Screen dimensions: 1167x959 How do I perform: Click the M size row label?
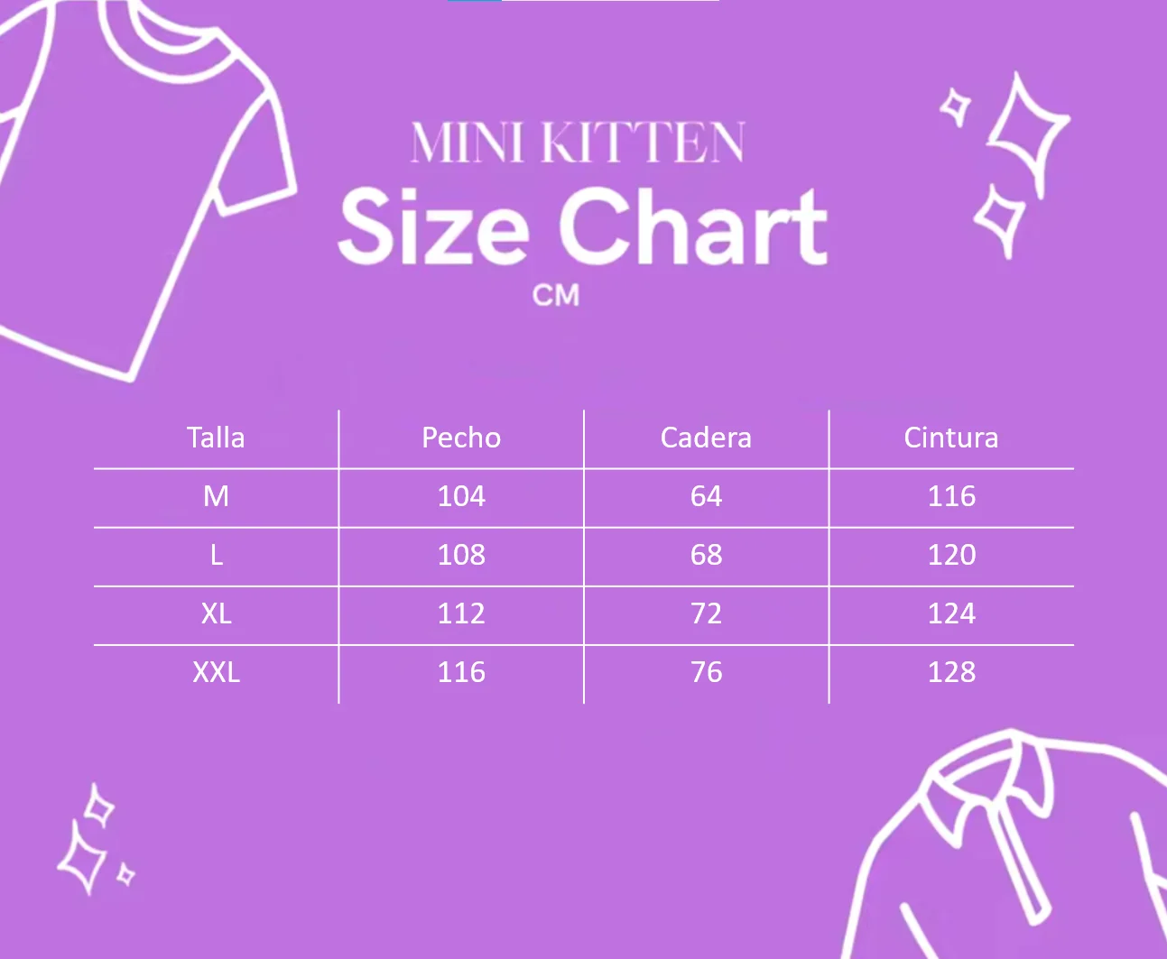point(216,496)
